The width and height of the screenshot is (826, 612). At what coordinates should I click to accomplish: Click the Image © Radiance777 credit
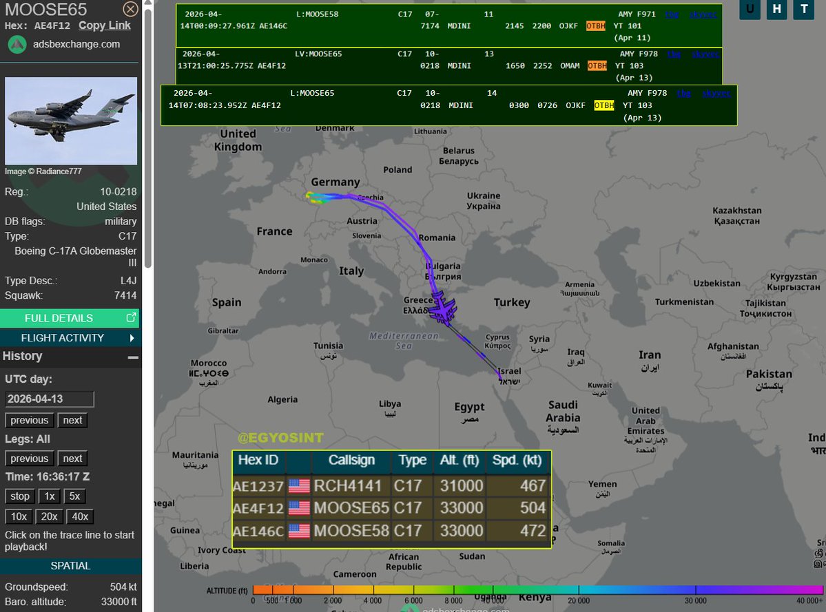pos(43,171)
